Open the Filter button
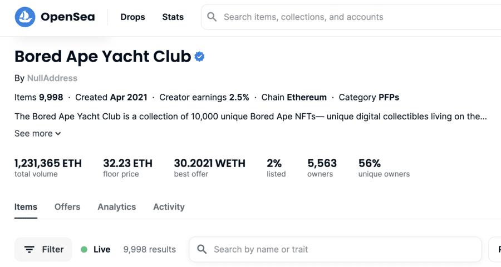 (43, 249)
